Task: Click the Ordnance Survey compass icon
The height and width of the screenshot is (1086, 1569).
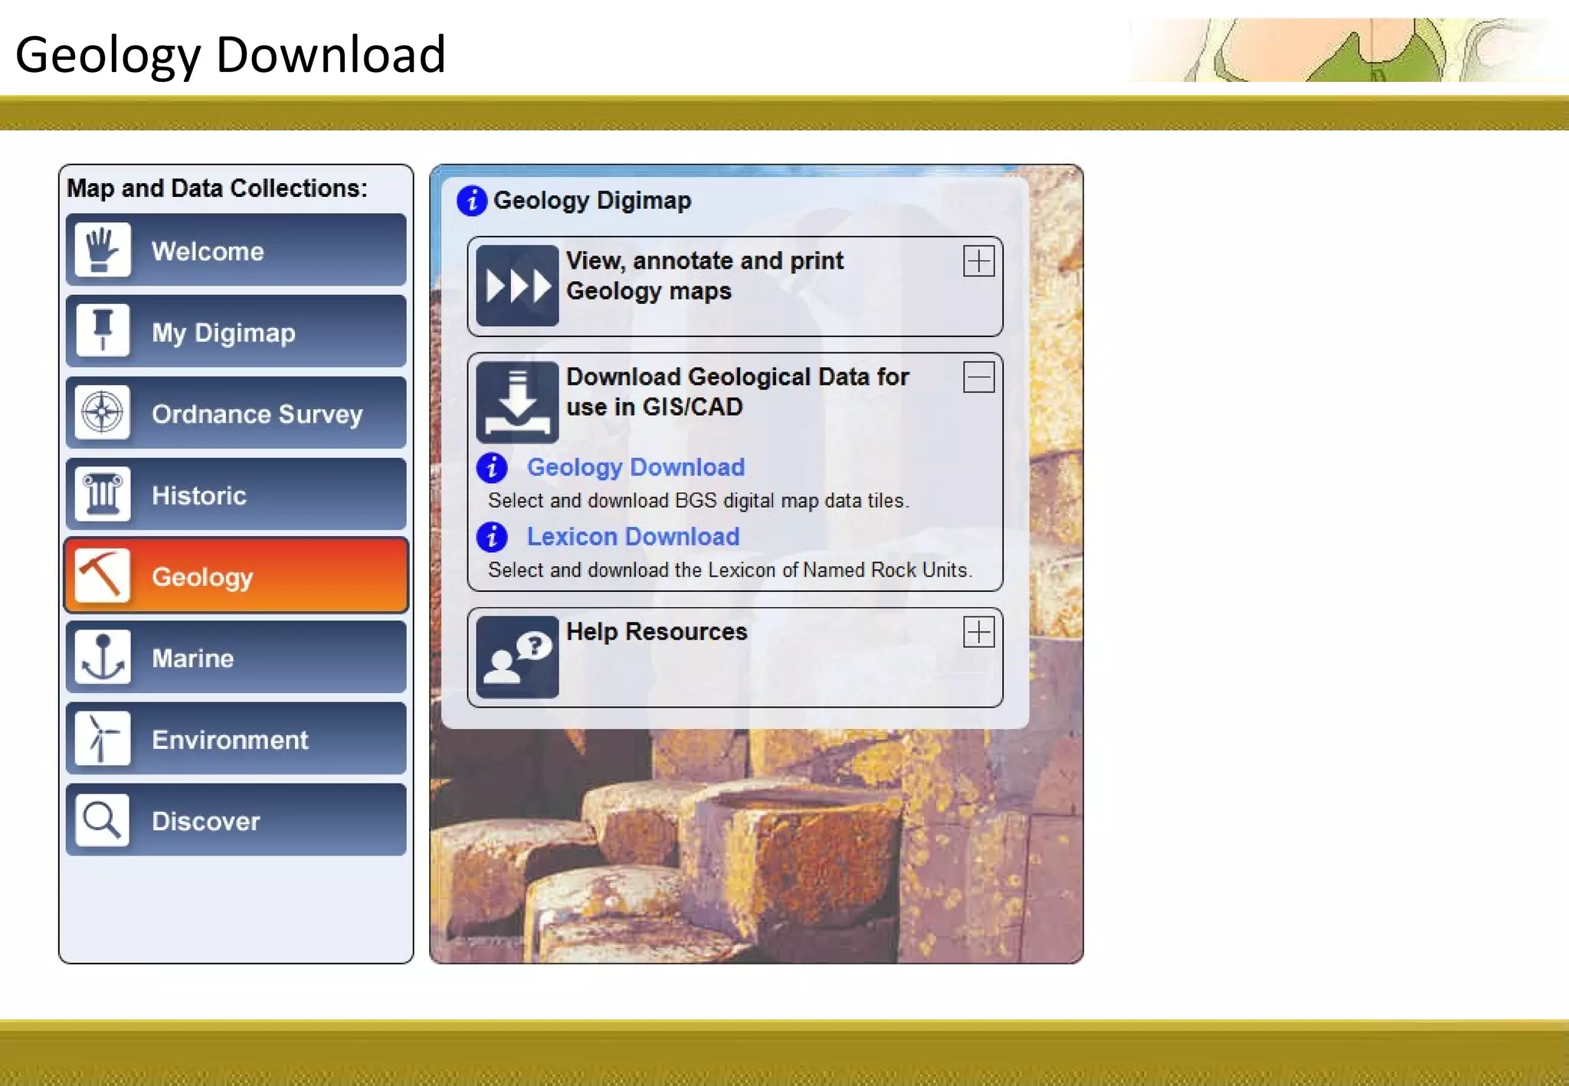Action: pyautogui.click(x=103, y=413)
